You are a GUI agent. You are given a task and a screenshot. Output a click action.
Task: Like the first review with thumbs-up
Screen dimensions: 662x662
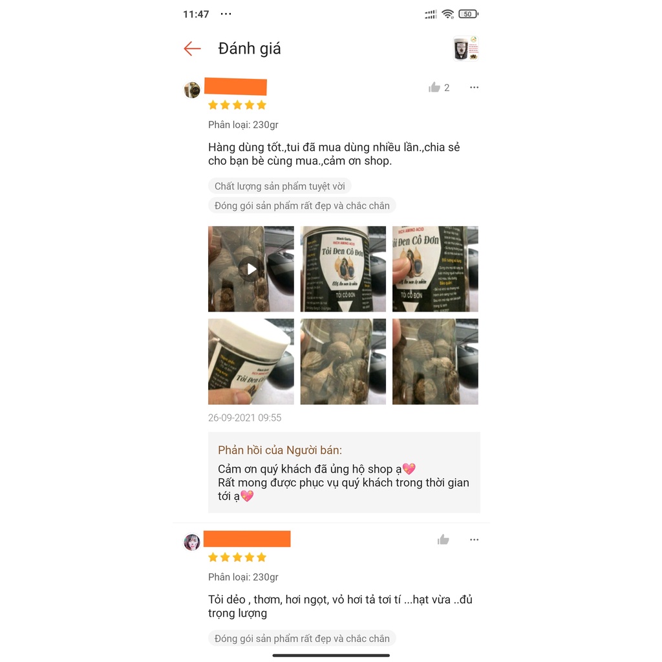coord(434,87)
